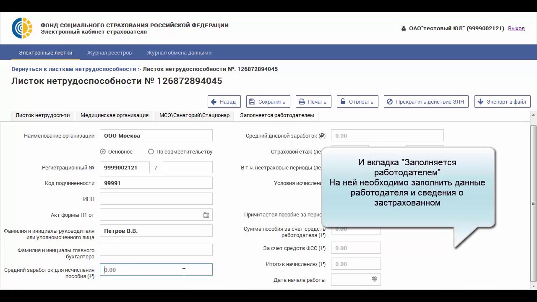
Task: Select the По совместительству radio button
Action: point(151,151)
